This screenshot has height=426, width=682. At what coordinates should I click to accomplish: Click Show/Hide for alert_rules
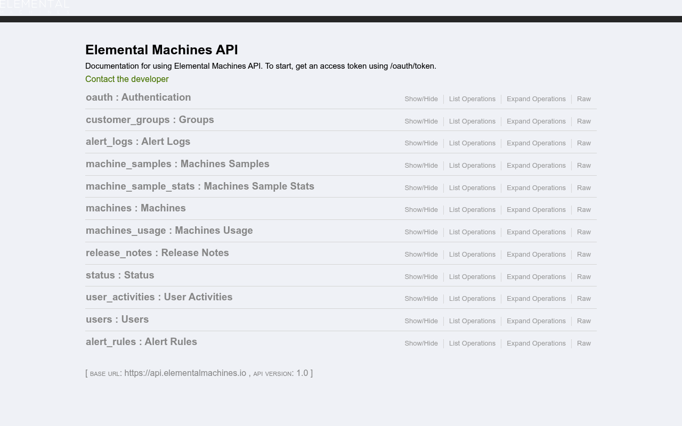(x=421, y=343)
